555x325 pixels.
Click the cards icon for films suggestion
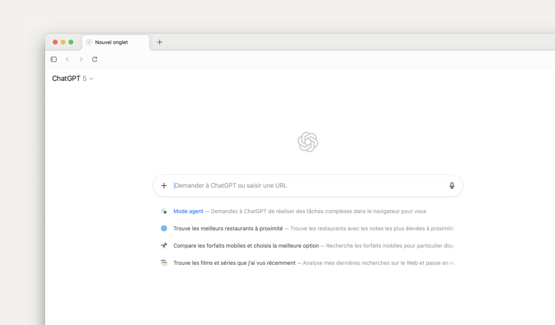(x=164, y=263)
